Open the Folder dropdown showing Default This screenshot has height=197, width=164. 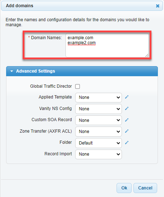click(x=99, y=143)
